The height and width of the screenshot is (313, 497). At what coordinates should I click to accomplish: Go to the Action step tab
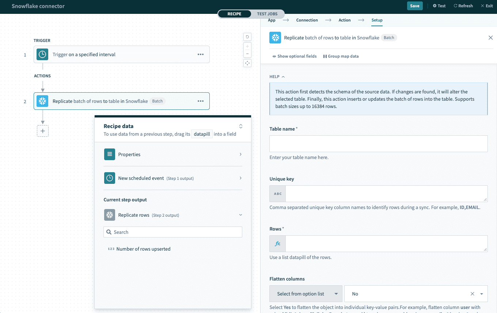pos(344,20)
